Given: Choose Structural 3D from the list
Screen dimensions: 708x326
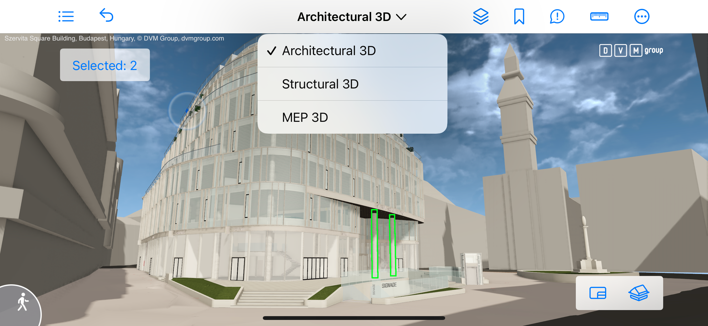Looking at the screenshot, I should pyautogui.click(x=320, y=84).
